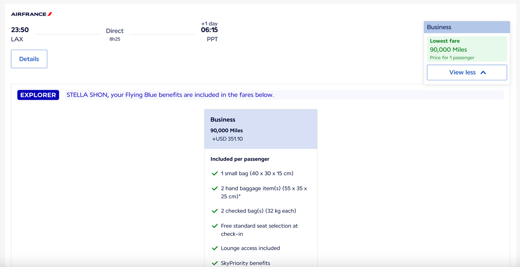The image size is (520, 267).
Task: Click the LAX departure airport code
Action: tap(17, 39)
